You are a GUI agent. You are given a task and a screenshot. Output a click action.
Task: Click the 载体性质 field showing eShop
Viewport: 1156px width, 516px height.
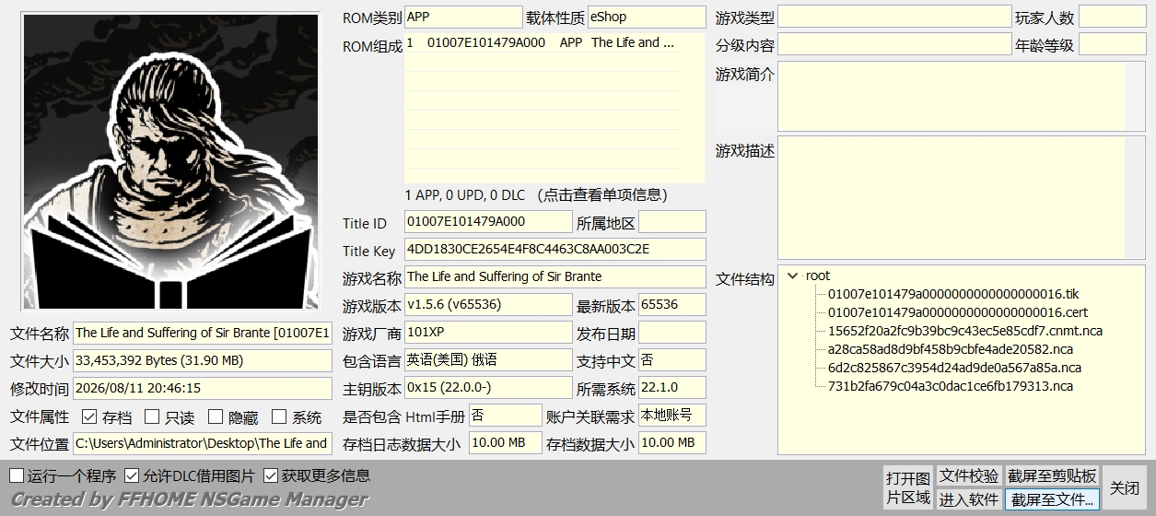[647, 17]
